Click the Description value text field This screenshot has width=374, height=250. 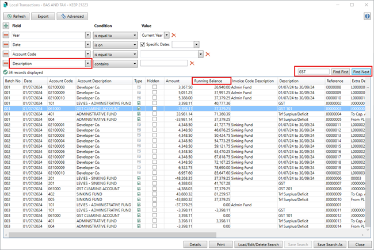tap(164, 63)
